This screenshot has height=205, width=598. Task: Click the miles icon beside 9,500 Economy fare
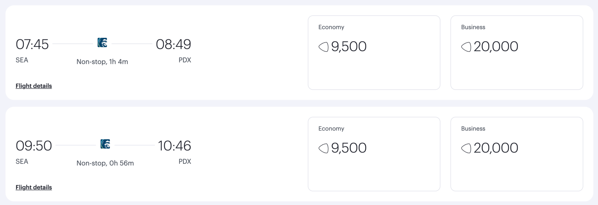pos(324,47)
